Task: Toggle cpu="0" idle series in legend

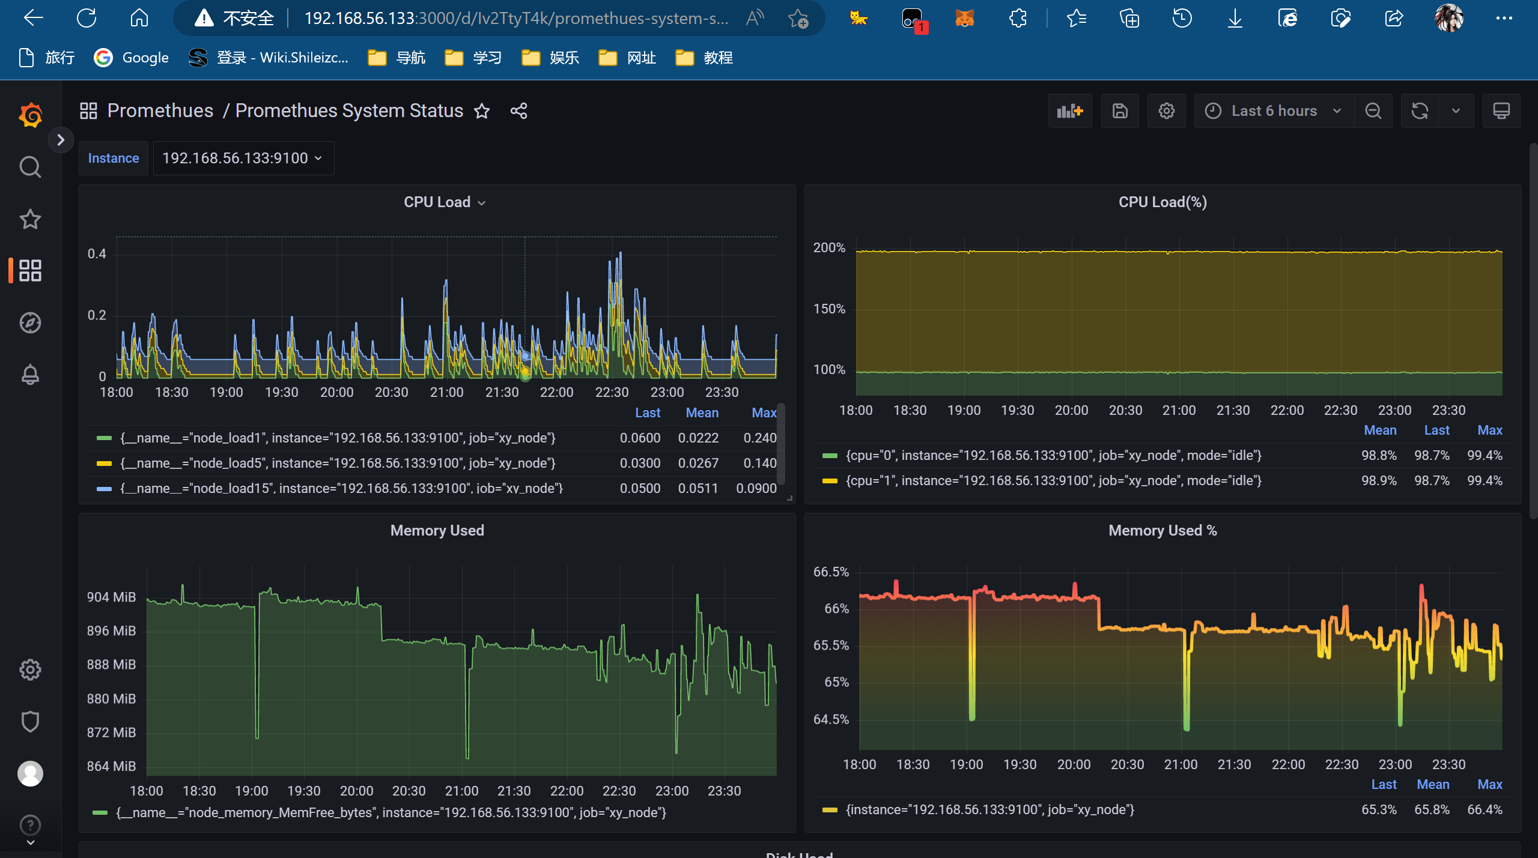Action: pos(1054,456)
